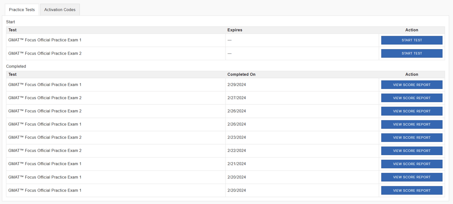
Task: Click the Exam 2 name completed on 2/27/2024
Action: click(45, 98)
